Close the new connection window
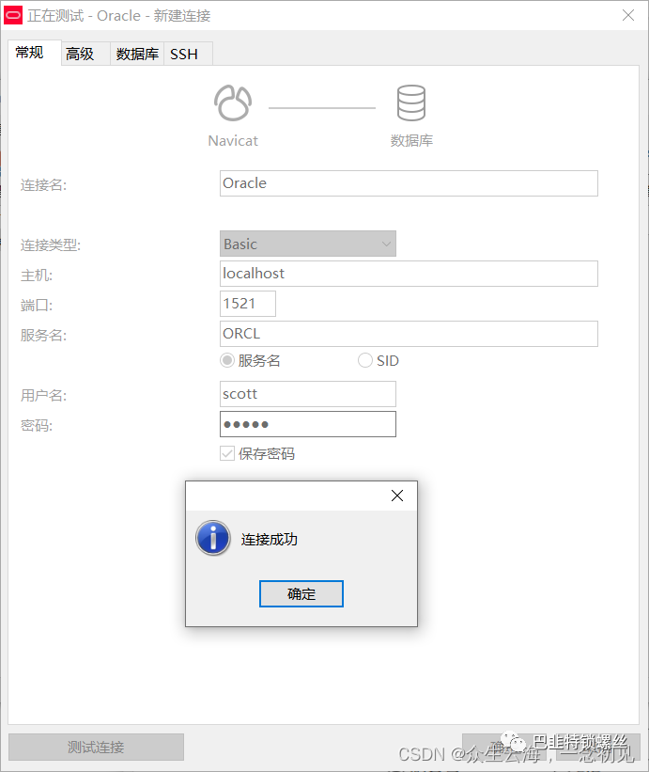 (627, 16)
